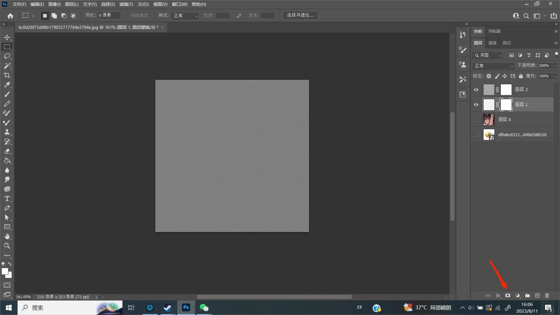This screenshot has width=560, height=315.
Task: Select the Pen tool
Action: point(7,208)
